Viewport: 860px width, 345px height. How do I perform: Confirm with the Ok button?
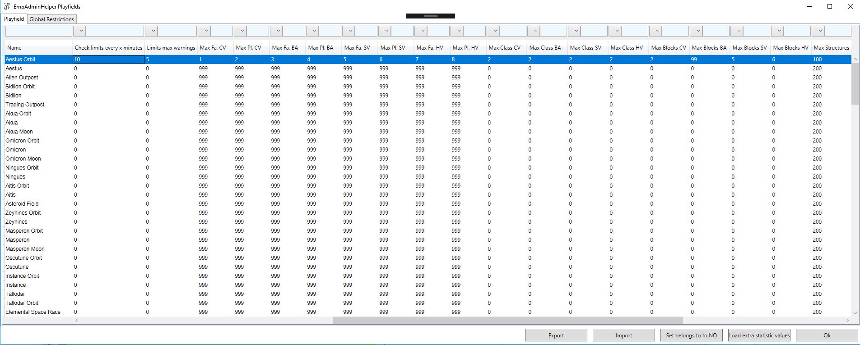click(827, 335)
